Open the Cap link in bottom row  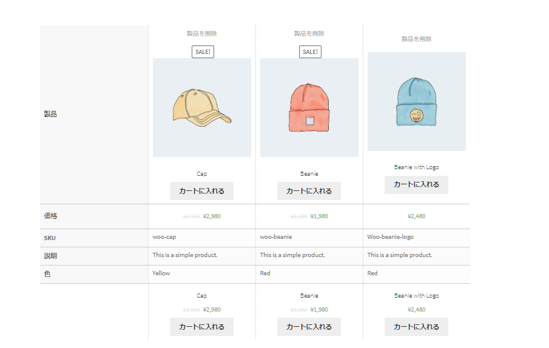201,295
